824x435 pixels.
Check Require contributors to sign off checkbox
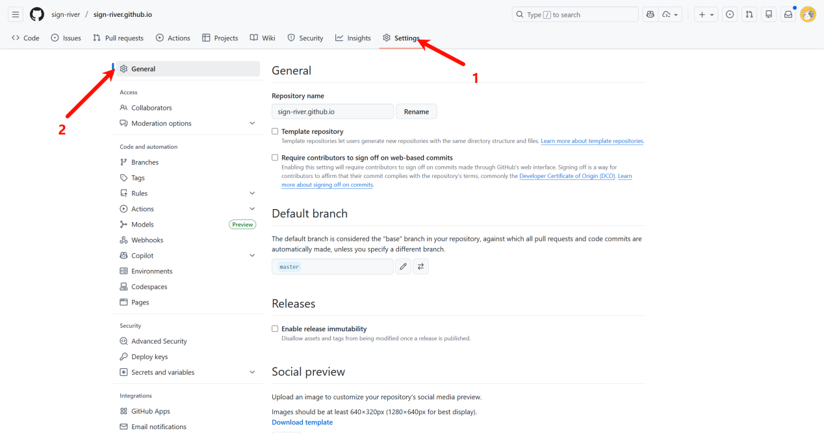click(x=275, y=157)
